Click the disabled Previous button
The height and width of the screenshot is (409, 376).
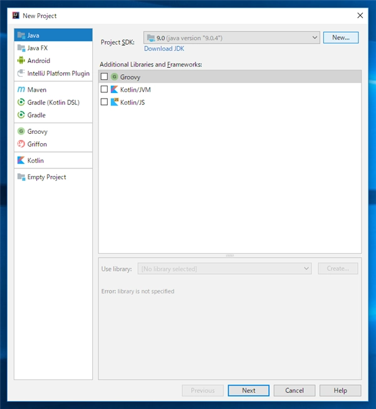click(x=202, y=391)
